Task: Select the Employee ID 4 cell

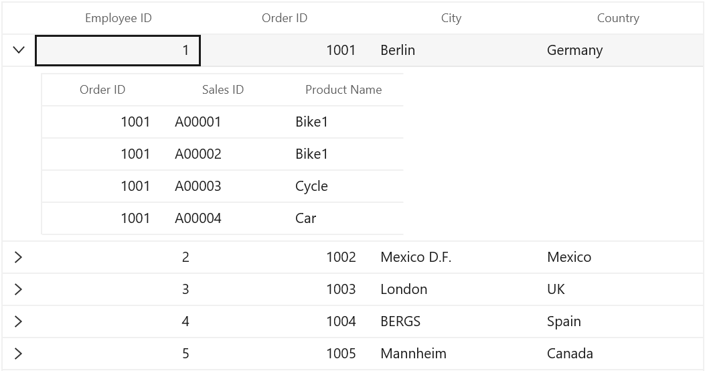Action: click(x=119, y=321)
